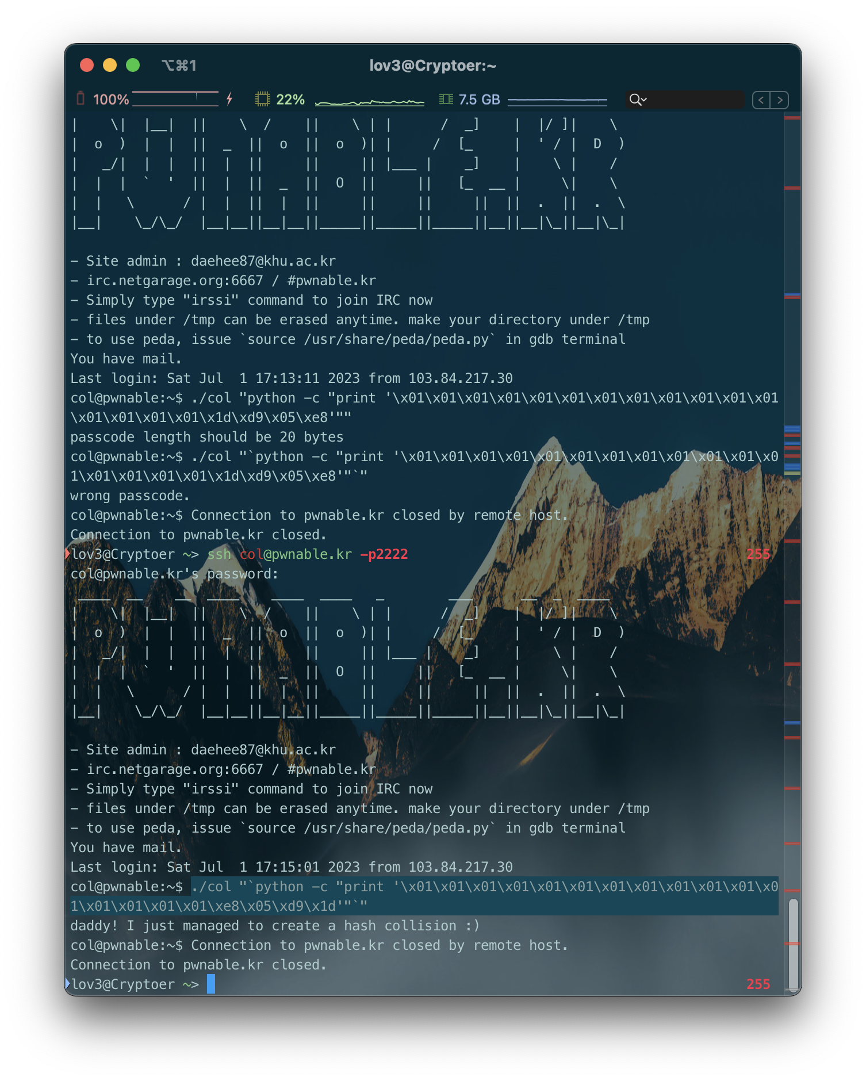Image resolution: width=866 pixels, height=1081 pixels.
Task: Click the CPU usage 22% graph
Action: coord(369,102)
